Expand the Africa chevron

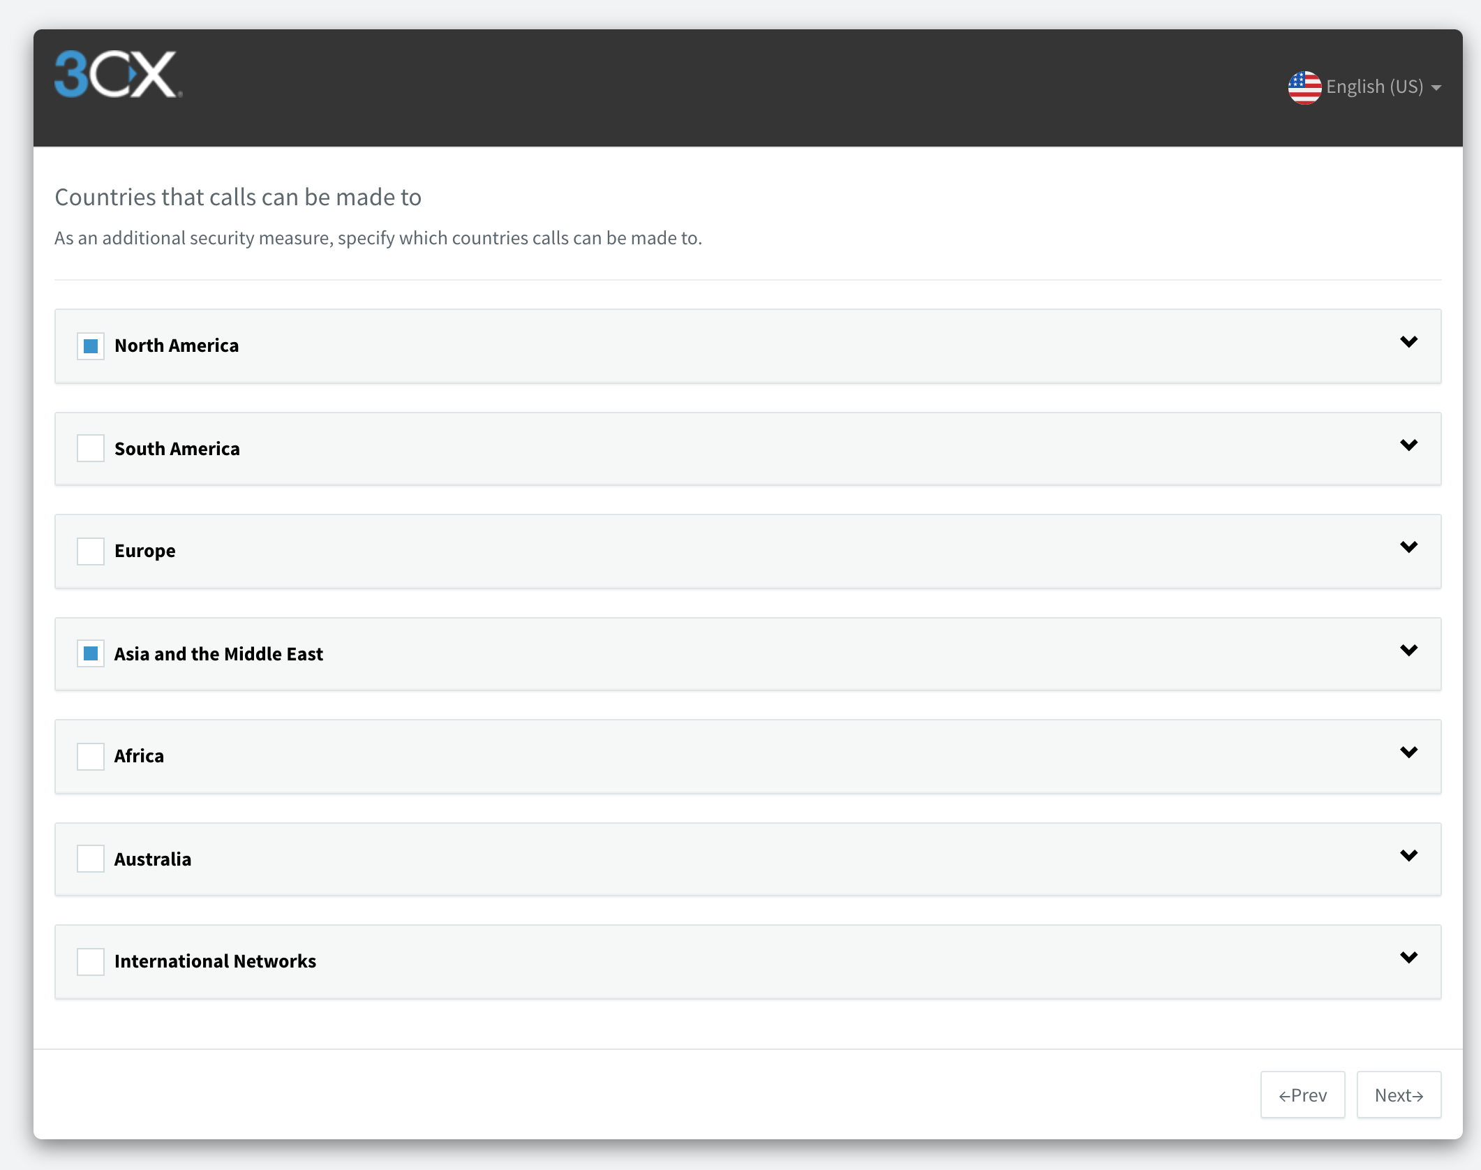tap(1409, 753)
